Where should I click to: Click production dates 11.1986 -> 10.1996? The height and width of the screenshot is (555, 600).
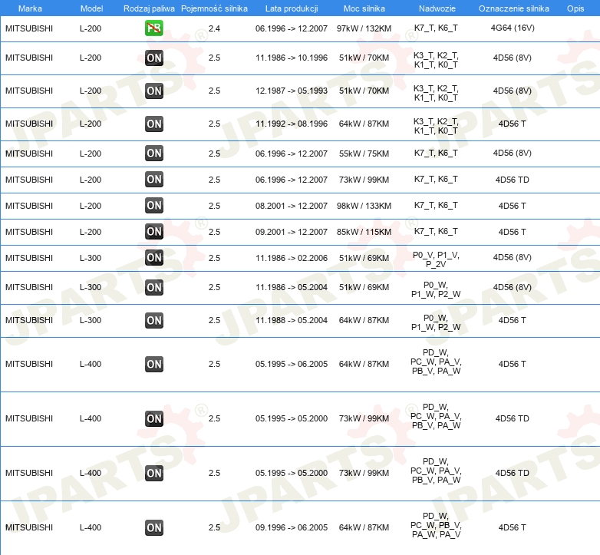point(292,58)
